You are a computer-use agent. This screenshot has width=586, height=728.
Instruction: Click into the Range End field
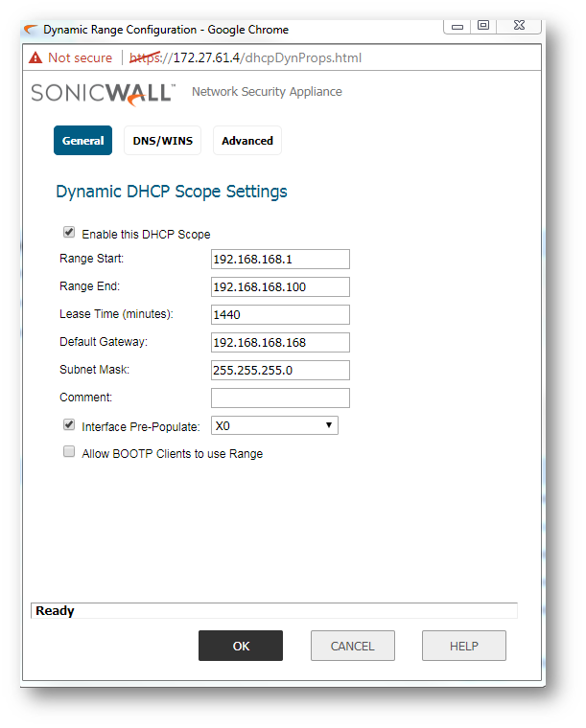pyautogui.click(x=280, y=287)
